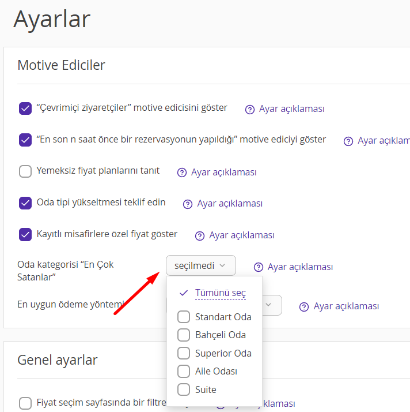Click the checkmark icon beside Tümünü seç
The image size is (410, 412).
184,293
